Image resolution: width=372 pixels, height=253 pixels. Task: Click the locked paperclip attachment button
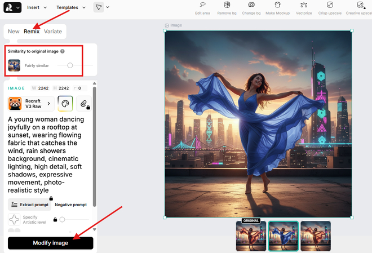pos(84,104)
